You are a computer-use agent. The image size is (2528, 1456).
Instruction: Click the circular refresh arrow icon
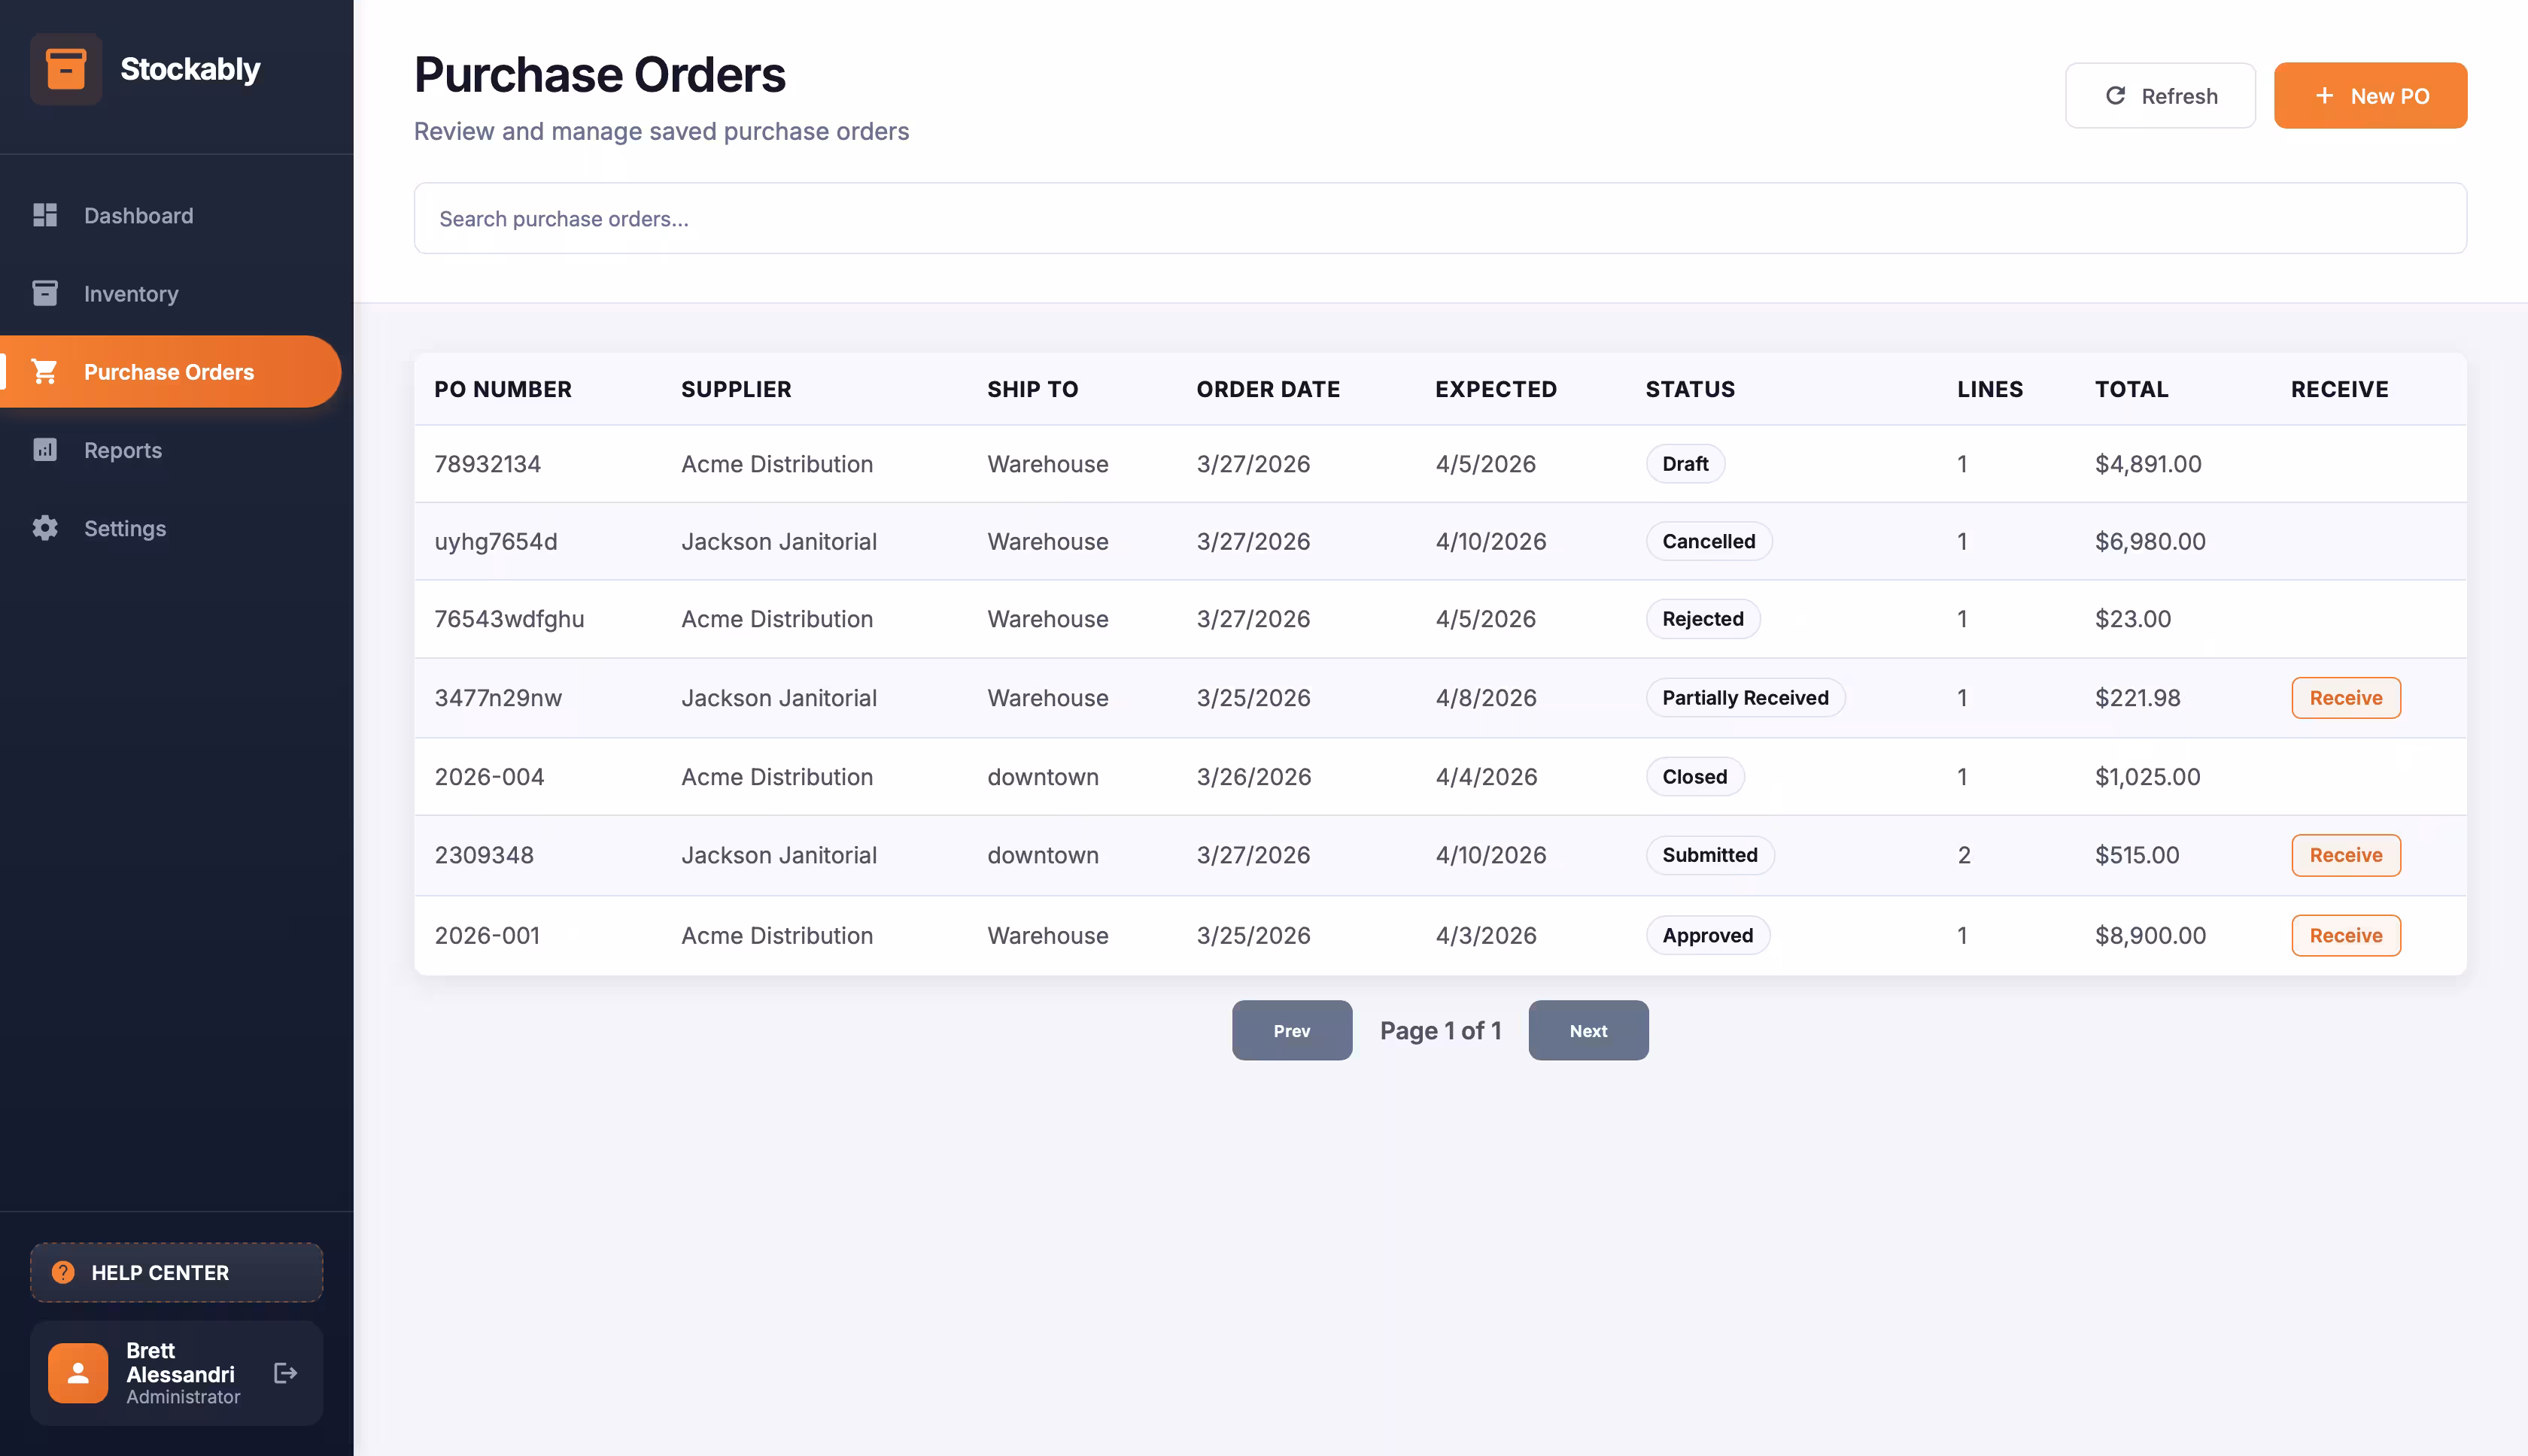tap(2116, 95)
